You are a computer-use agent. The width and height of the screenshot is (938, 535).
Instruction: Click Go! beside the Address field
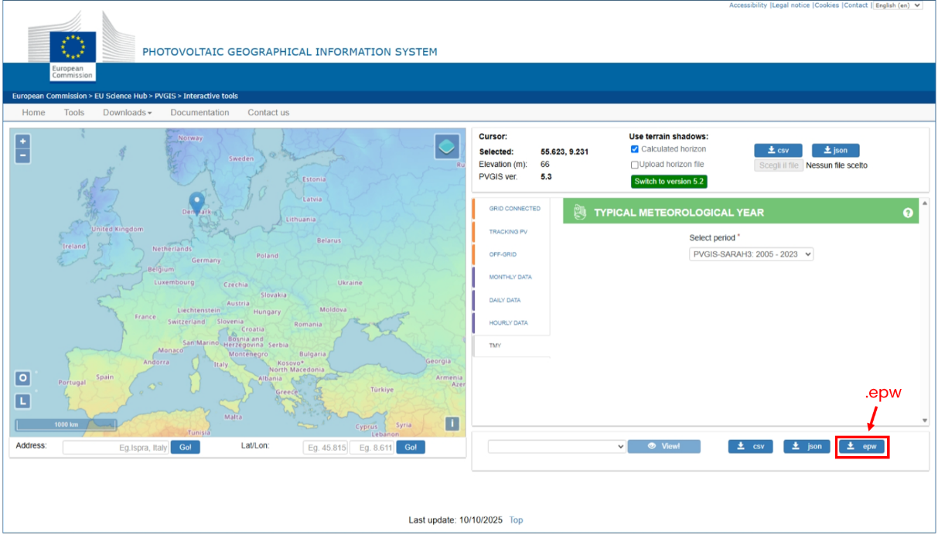(x=185, y=448)
